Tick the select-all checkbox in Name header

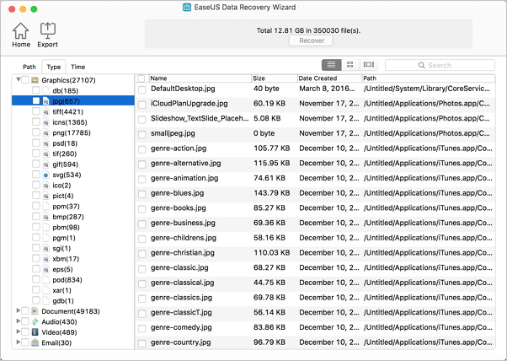point(141,78)
